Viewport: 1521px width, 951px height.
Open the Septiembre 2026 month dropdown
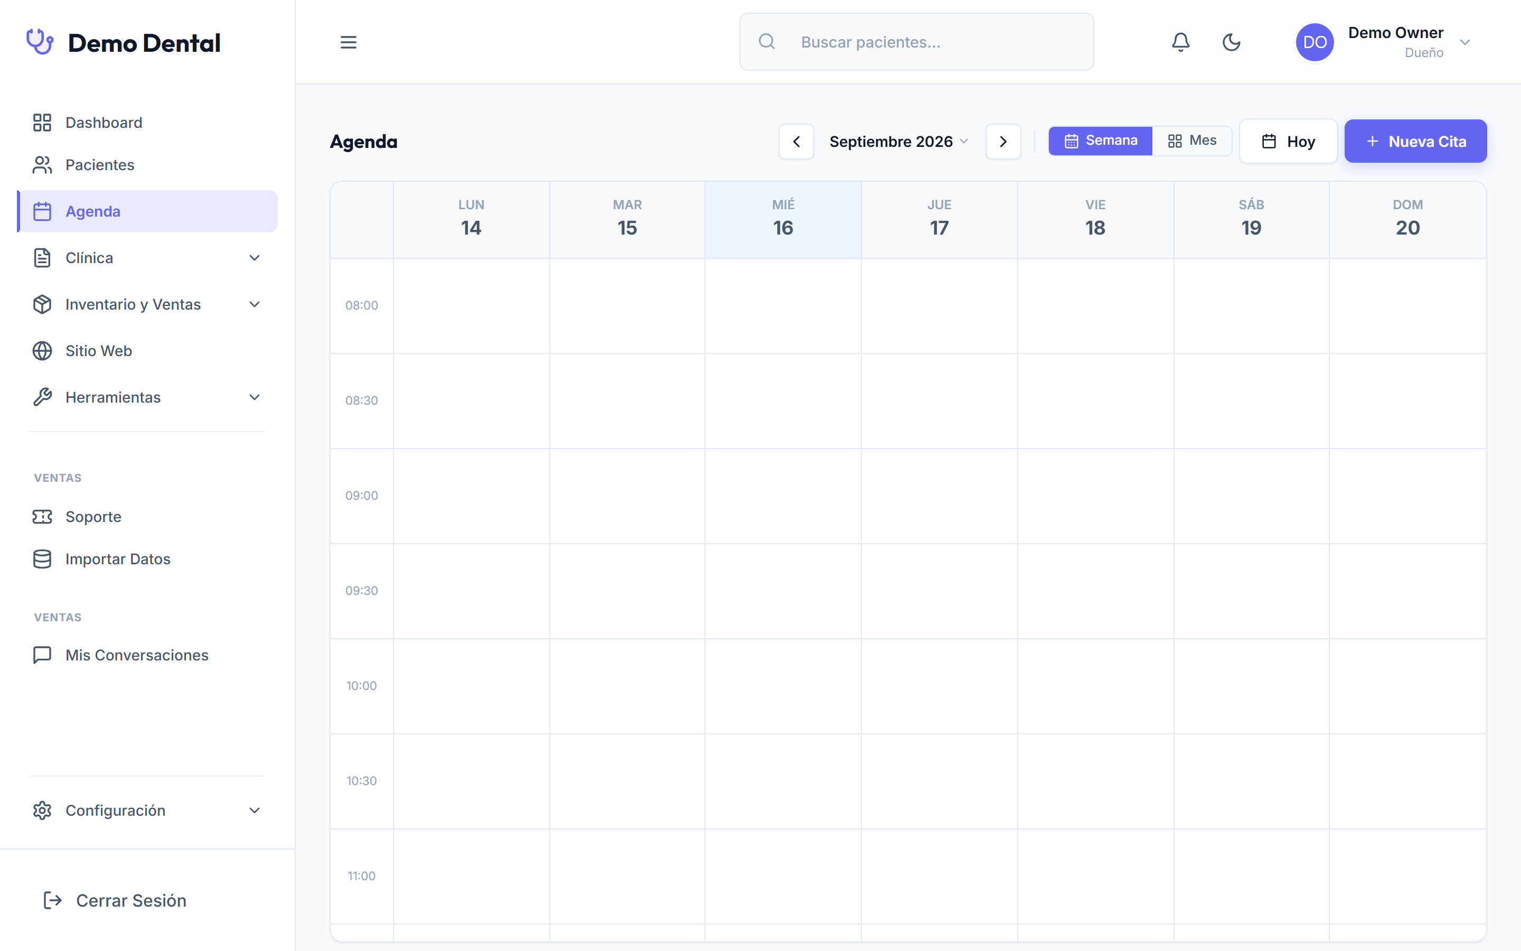click(899, 142)
